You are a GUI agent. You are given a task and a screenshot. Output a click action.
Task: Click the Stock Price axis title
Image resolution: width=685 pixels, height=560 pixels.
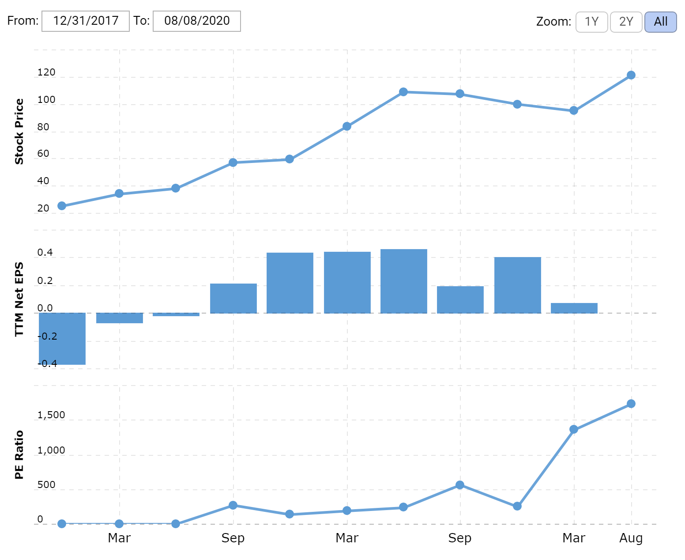pos(19,132)
